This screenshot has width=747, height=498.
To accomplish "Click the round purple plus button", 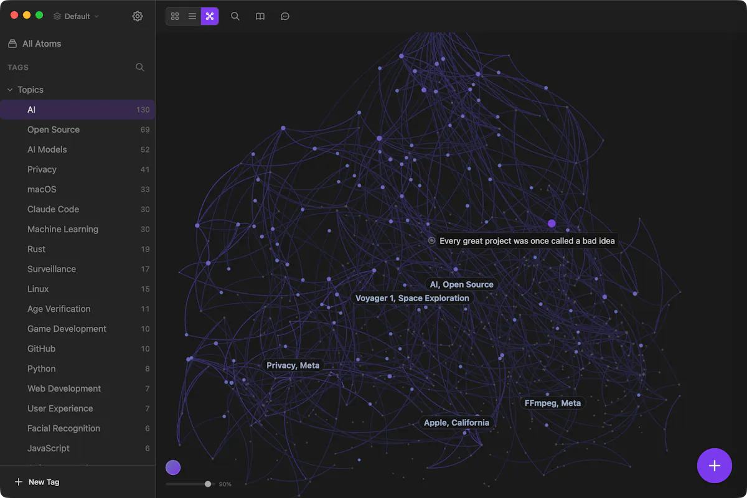I will click(x=715, y=466).
